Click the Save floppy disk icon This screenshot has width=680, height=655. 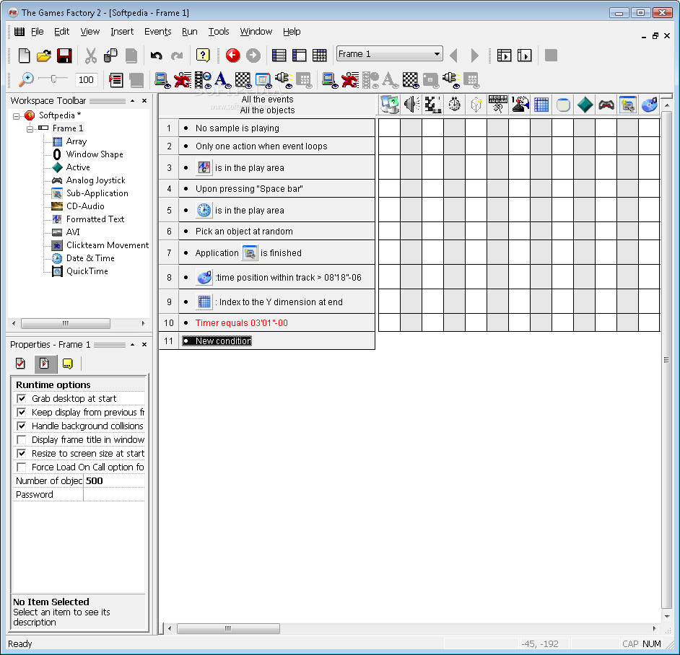point(64,56)
